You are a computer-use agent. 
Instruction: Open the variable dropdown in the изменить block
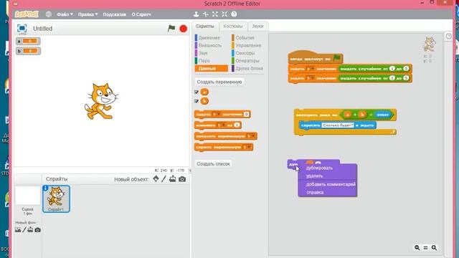click(222, 125)
